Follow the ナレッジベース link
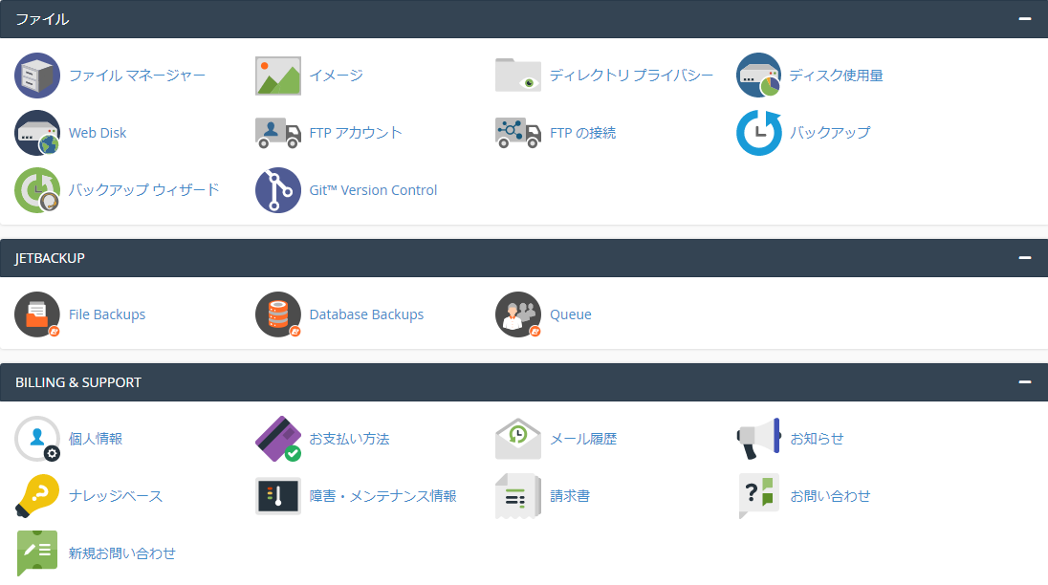 [x=116, y=496]
